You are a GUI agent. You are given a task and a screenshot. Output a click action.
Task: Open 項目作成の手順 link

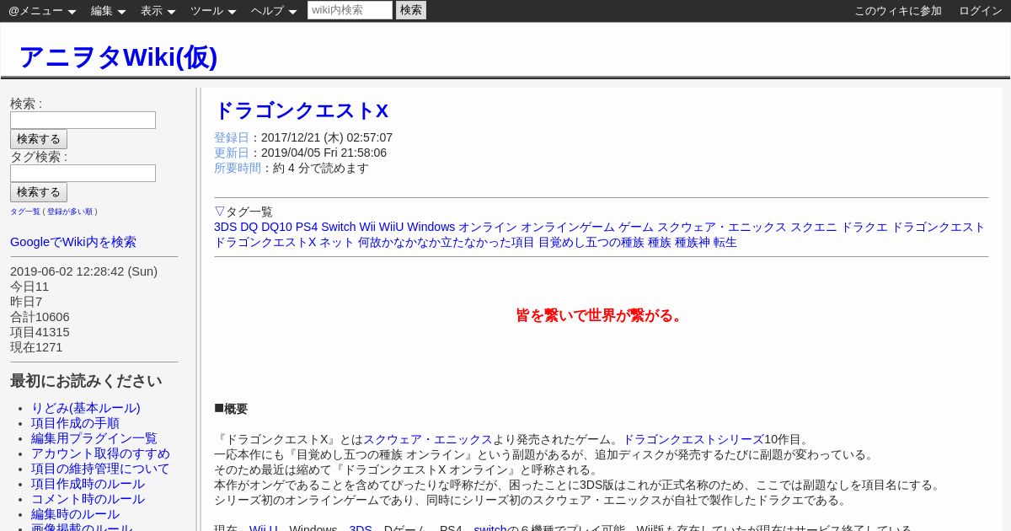click(75, 423)
